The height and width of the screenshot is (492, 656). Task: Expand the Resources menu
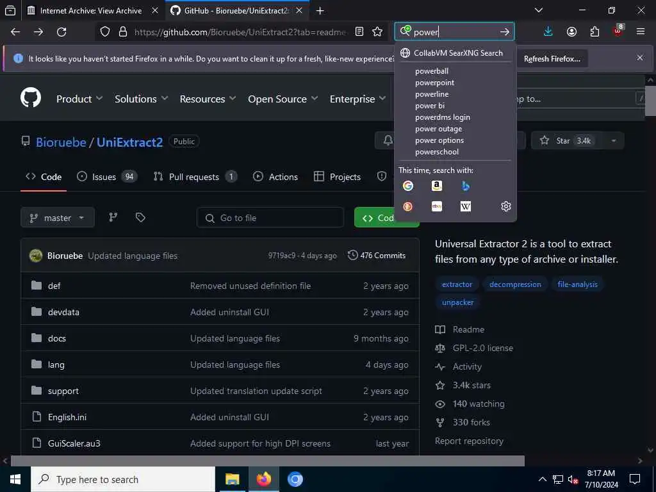click(x=208, y=99)
